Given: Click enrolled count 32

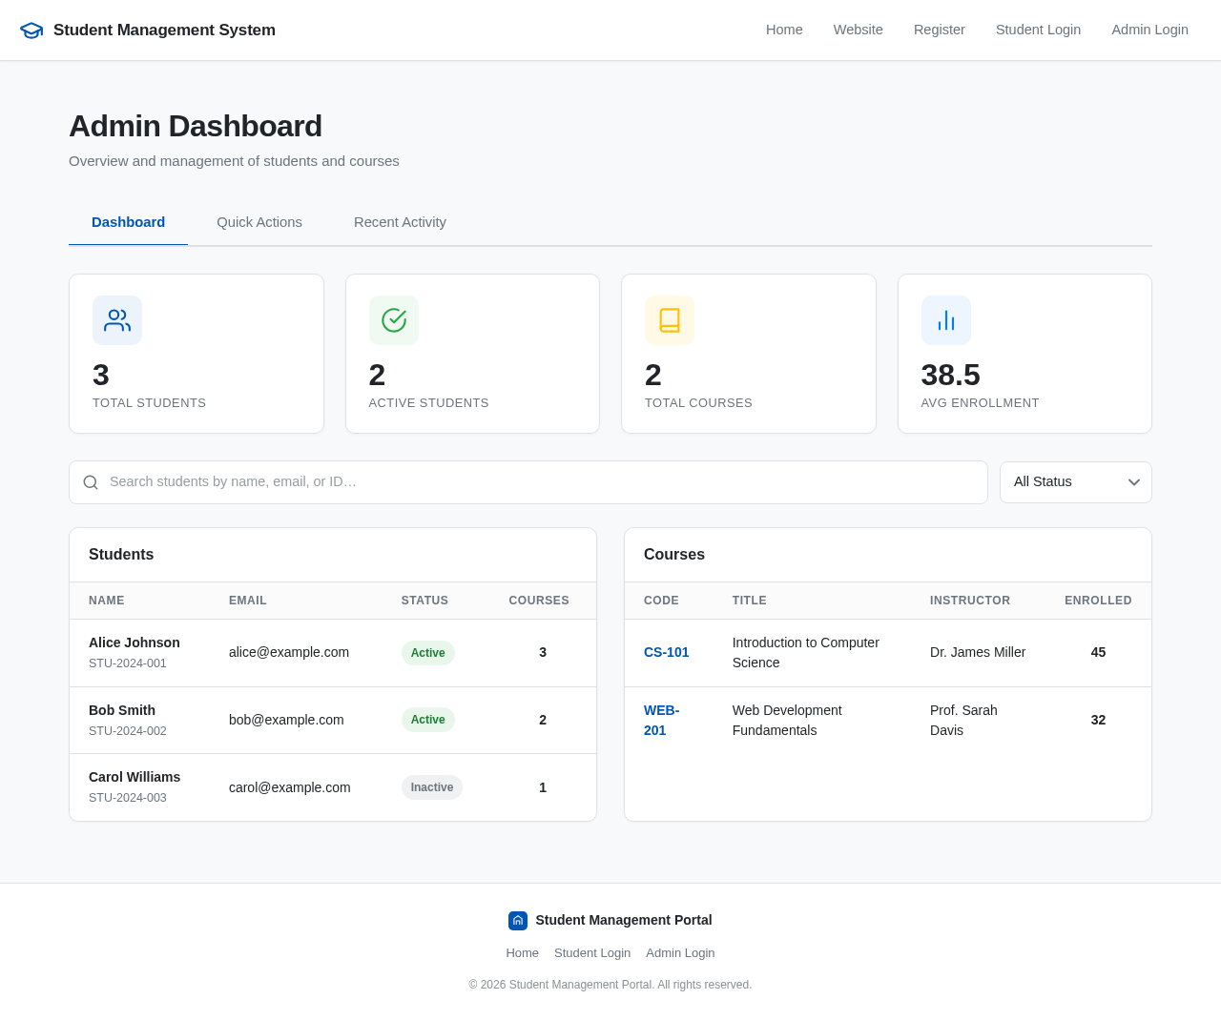Looking at the screenshot, I should click(1098, 721).
